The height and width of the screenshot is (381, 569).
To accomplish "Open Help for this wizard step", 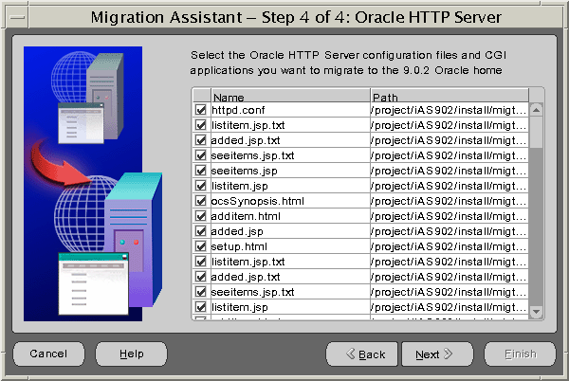I will pos(132,354).
